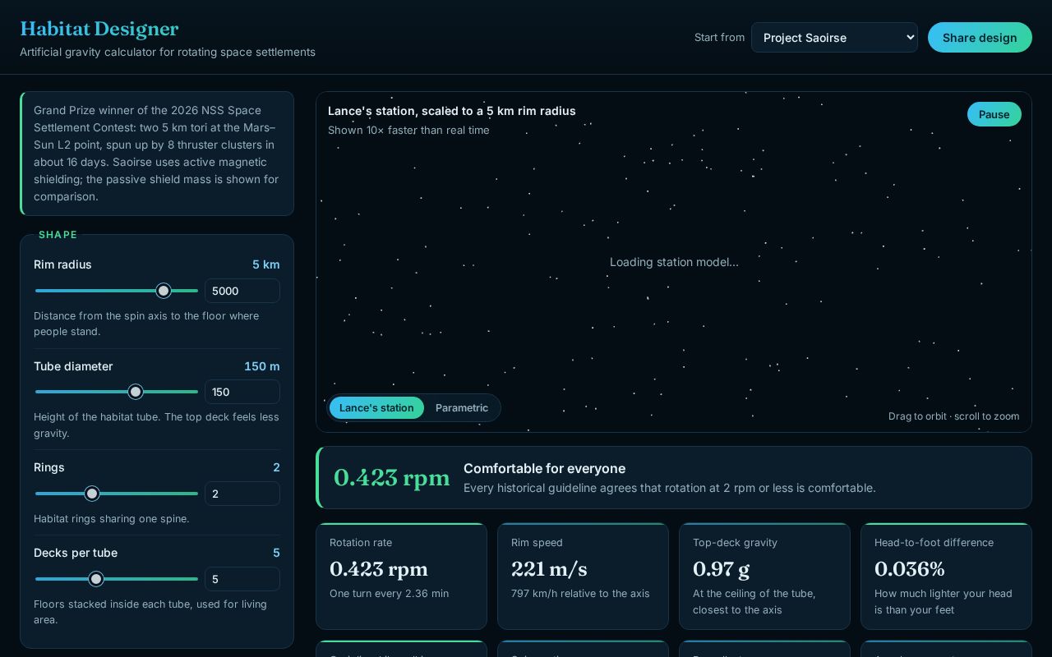Click the Grand Prize winner description text

tap(156, 154)
